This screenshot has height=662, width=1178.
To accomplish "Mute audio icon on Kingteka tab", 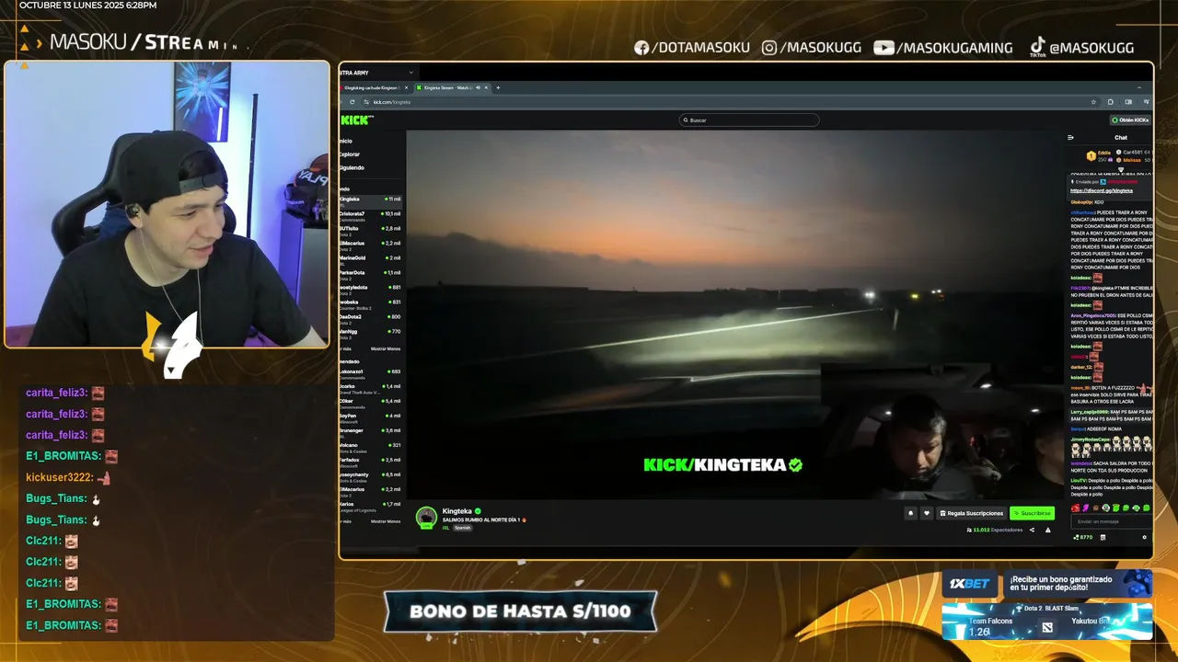I will pyautogui.click(x=479, y=87).
